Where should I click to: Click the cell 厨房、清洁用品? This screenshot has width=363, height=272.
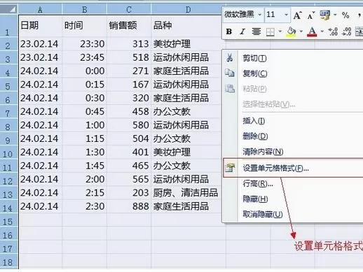point(186,193)
